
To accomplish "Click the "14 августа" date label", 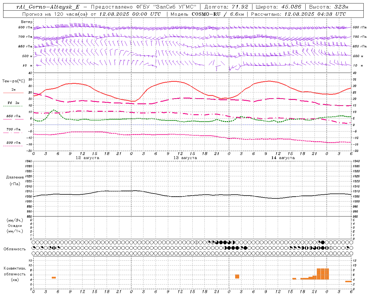I will (x=283, y=158).
